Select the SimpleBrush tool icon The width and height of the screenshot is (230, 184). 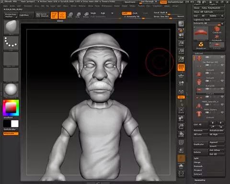coord(201,45)
